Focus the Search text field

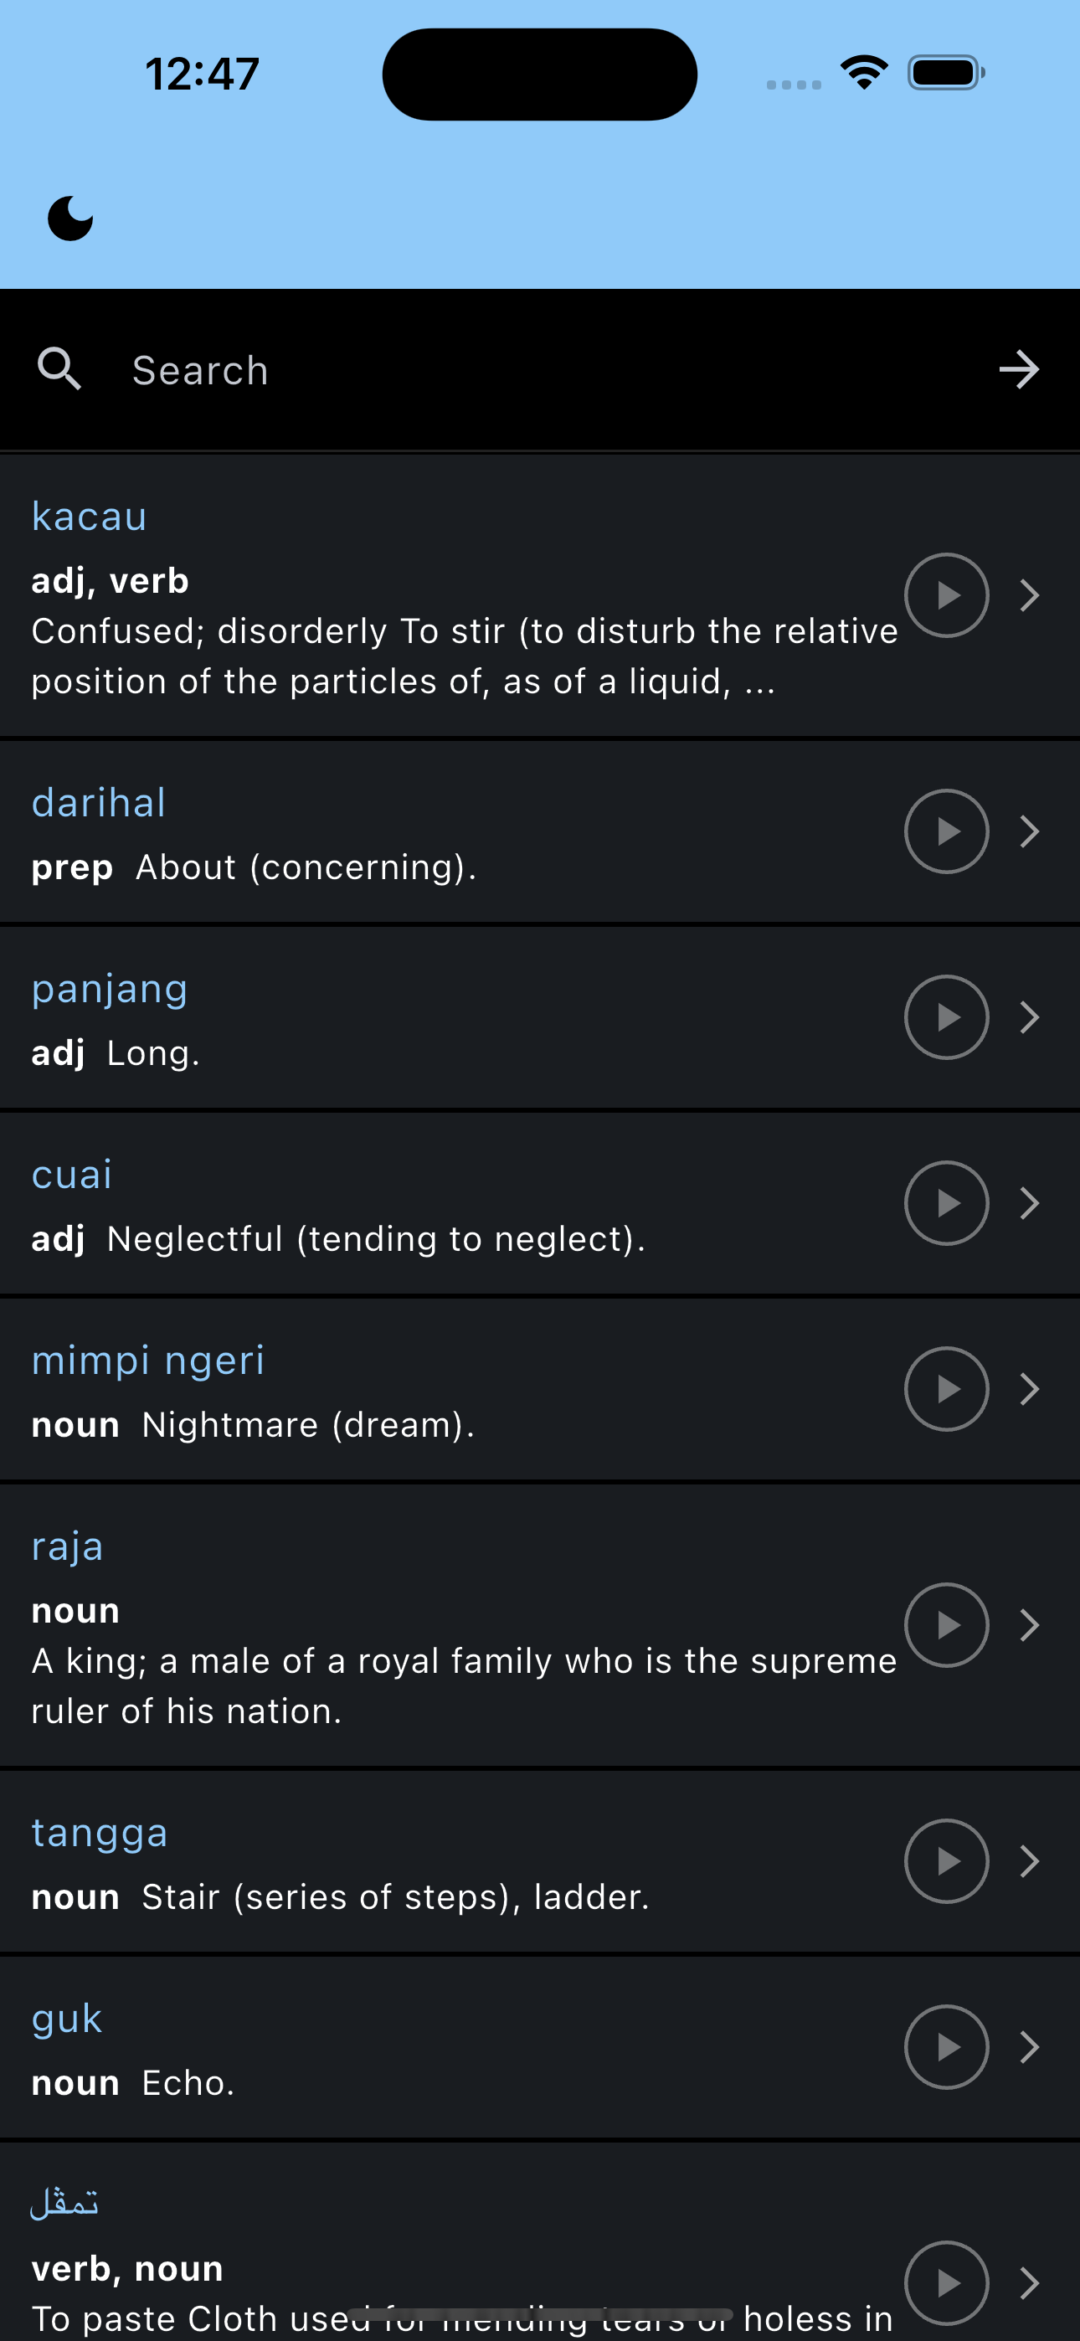click(546, 370)
